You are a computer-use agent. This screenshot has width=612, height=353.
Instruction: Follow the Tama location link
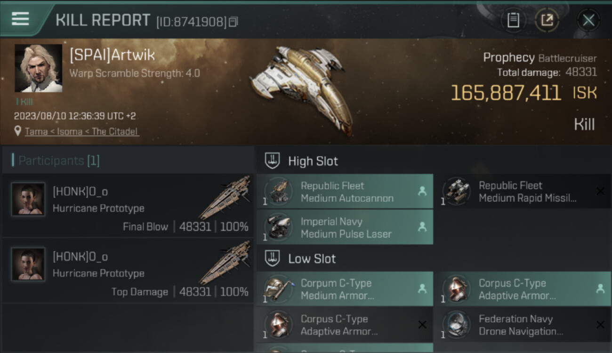pyautogui.click(x=36, y=132)
